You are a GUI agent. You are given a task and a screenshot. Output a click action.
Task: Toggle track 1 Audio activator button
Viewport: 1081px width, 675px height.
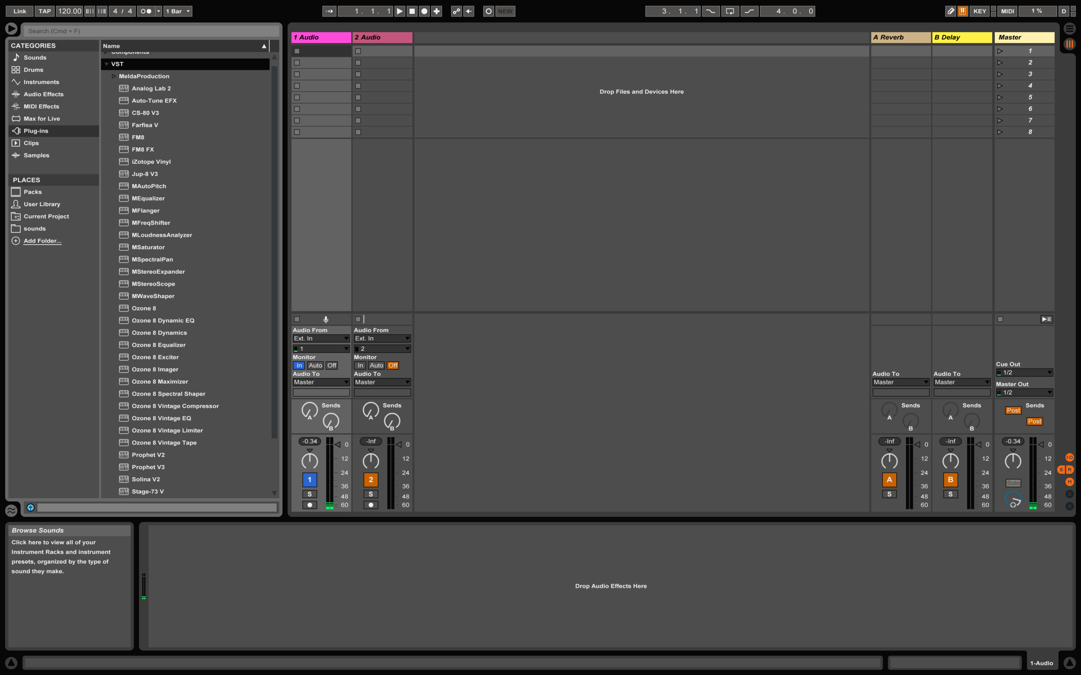click(309, 480)
